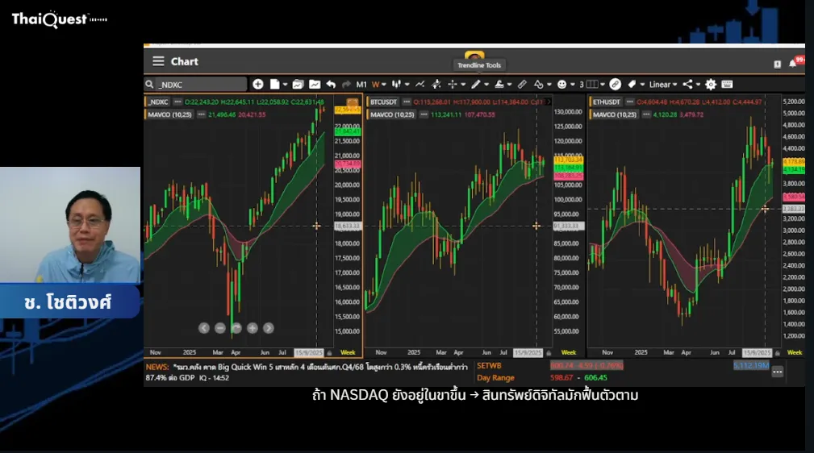Click the keyboard shortcuts icon
814x453 pixels.
727,84
